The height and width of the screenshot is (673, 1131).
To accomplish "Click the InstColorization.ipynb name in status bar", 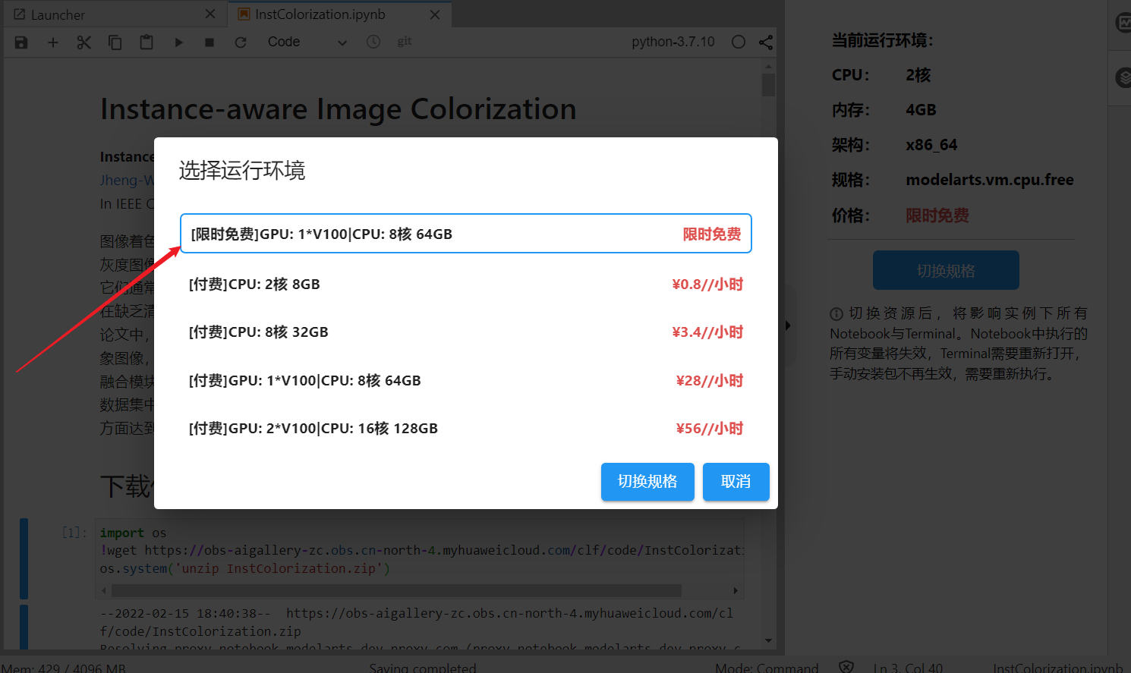I will click(1057, 668).
